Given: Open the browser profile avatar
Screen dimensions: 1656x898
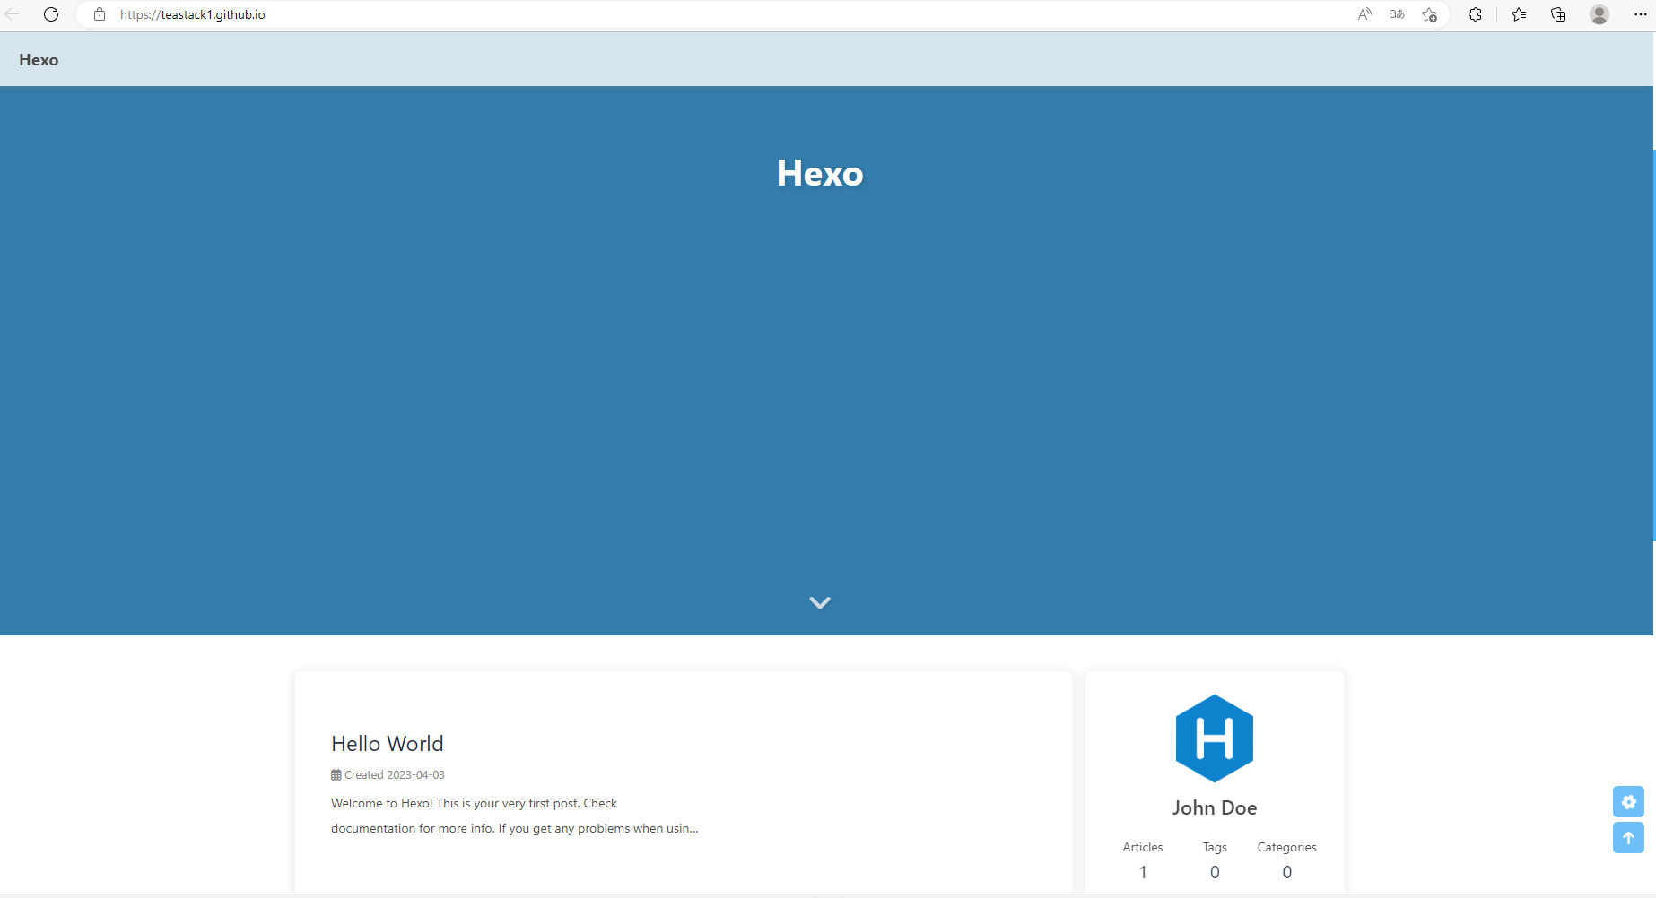Looking at the screenshot, I should pyautogui.click(x=1599, y=14).
